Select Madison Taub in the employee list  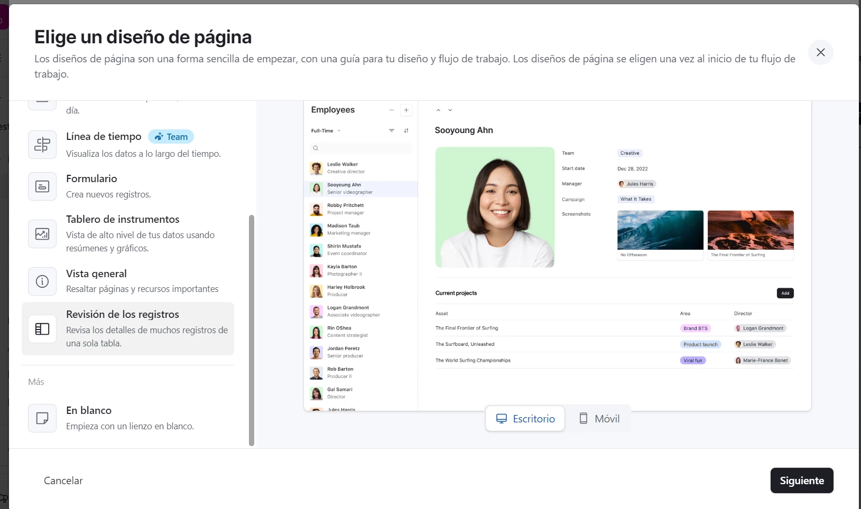pos(361,229)
